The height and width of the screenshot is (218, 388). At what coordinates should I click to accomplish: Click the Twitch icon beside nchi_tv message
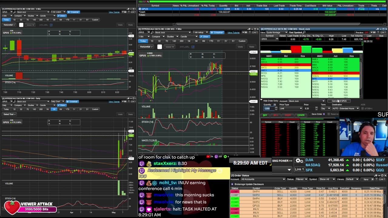click(142, 183)
